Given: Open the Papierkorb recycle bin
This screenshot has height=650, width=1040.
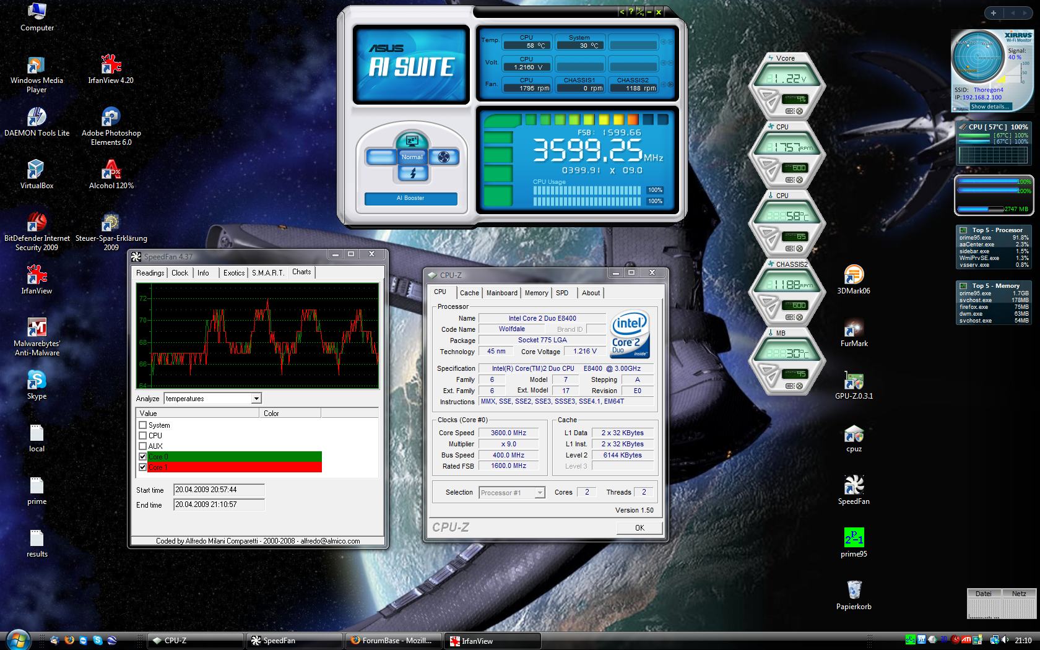Looking at the screenshot, I should click(x=854, y=595).
